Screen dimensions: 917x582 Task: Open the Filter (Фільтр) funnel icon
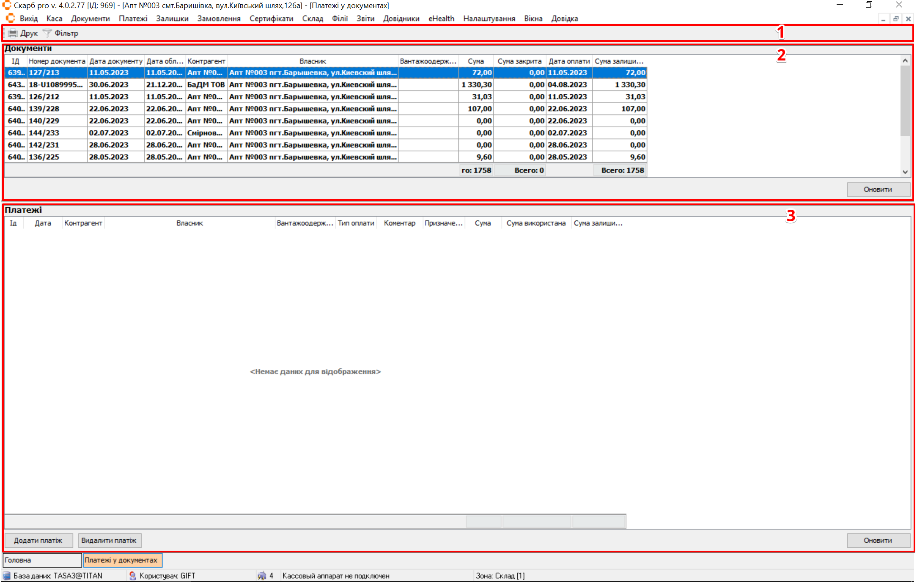(x=47, y=33)
